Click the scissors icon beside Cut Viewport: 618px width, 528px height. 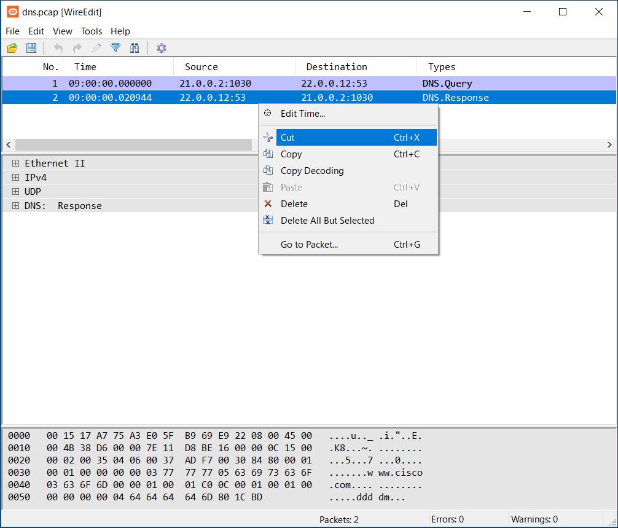click(x=268, y=137)
